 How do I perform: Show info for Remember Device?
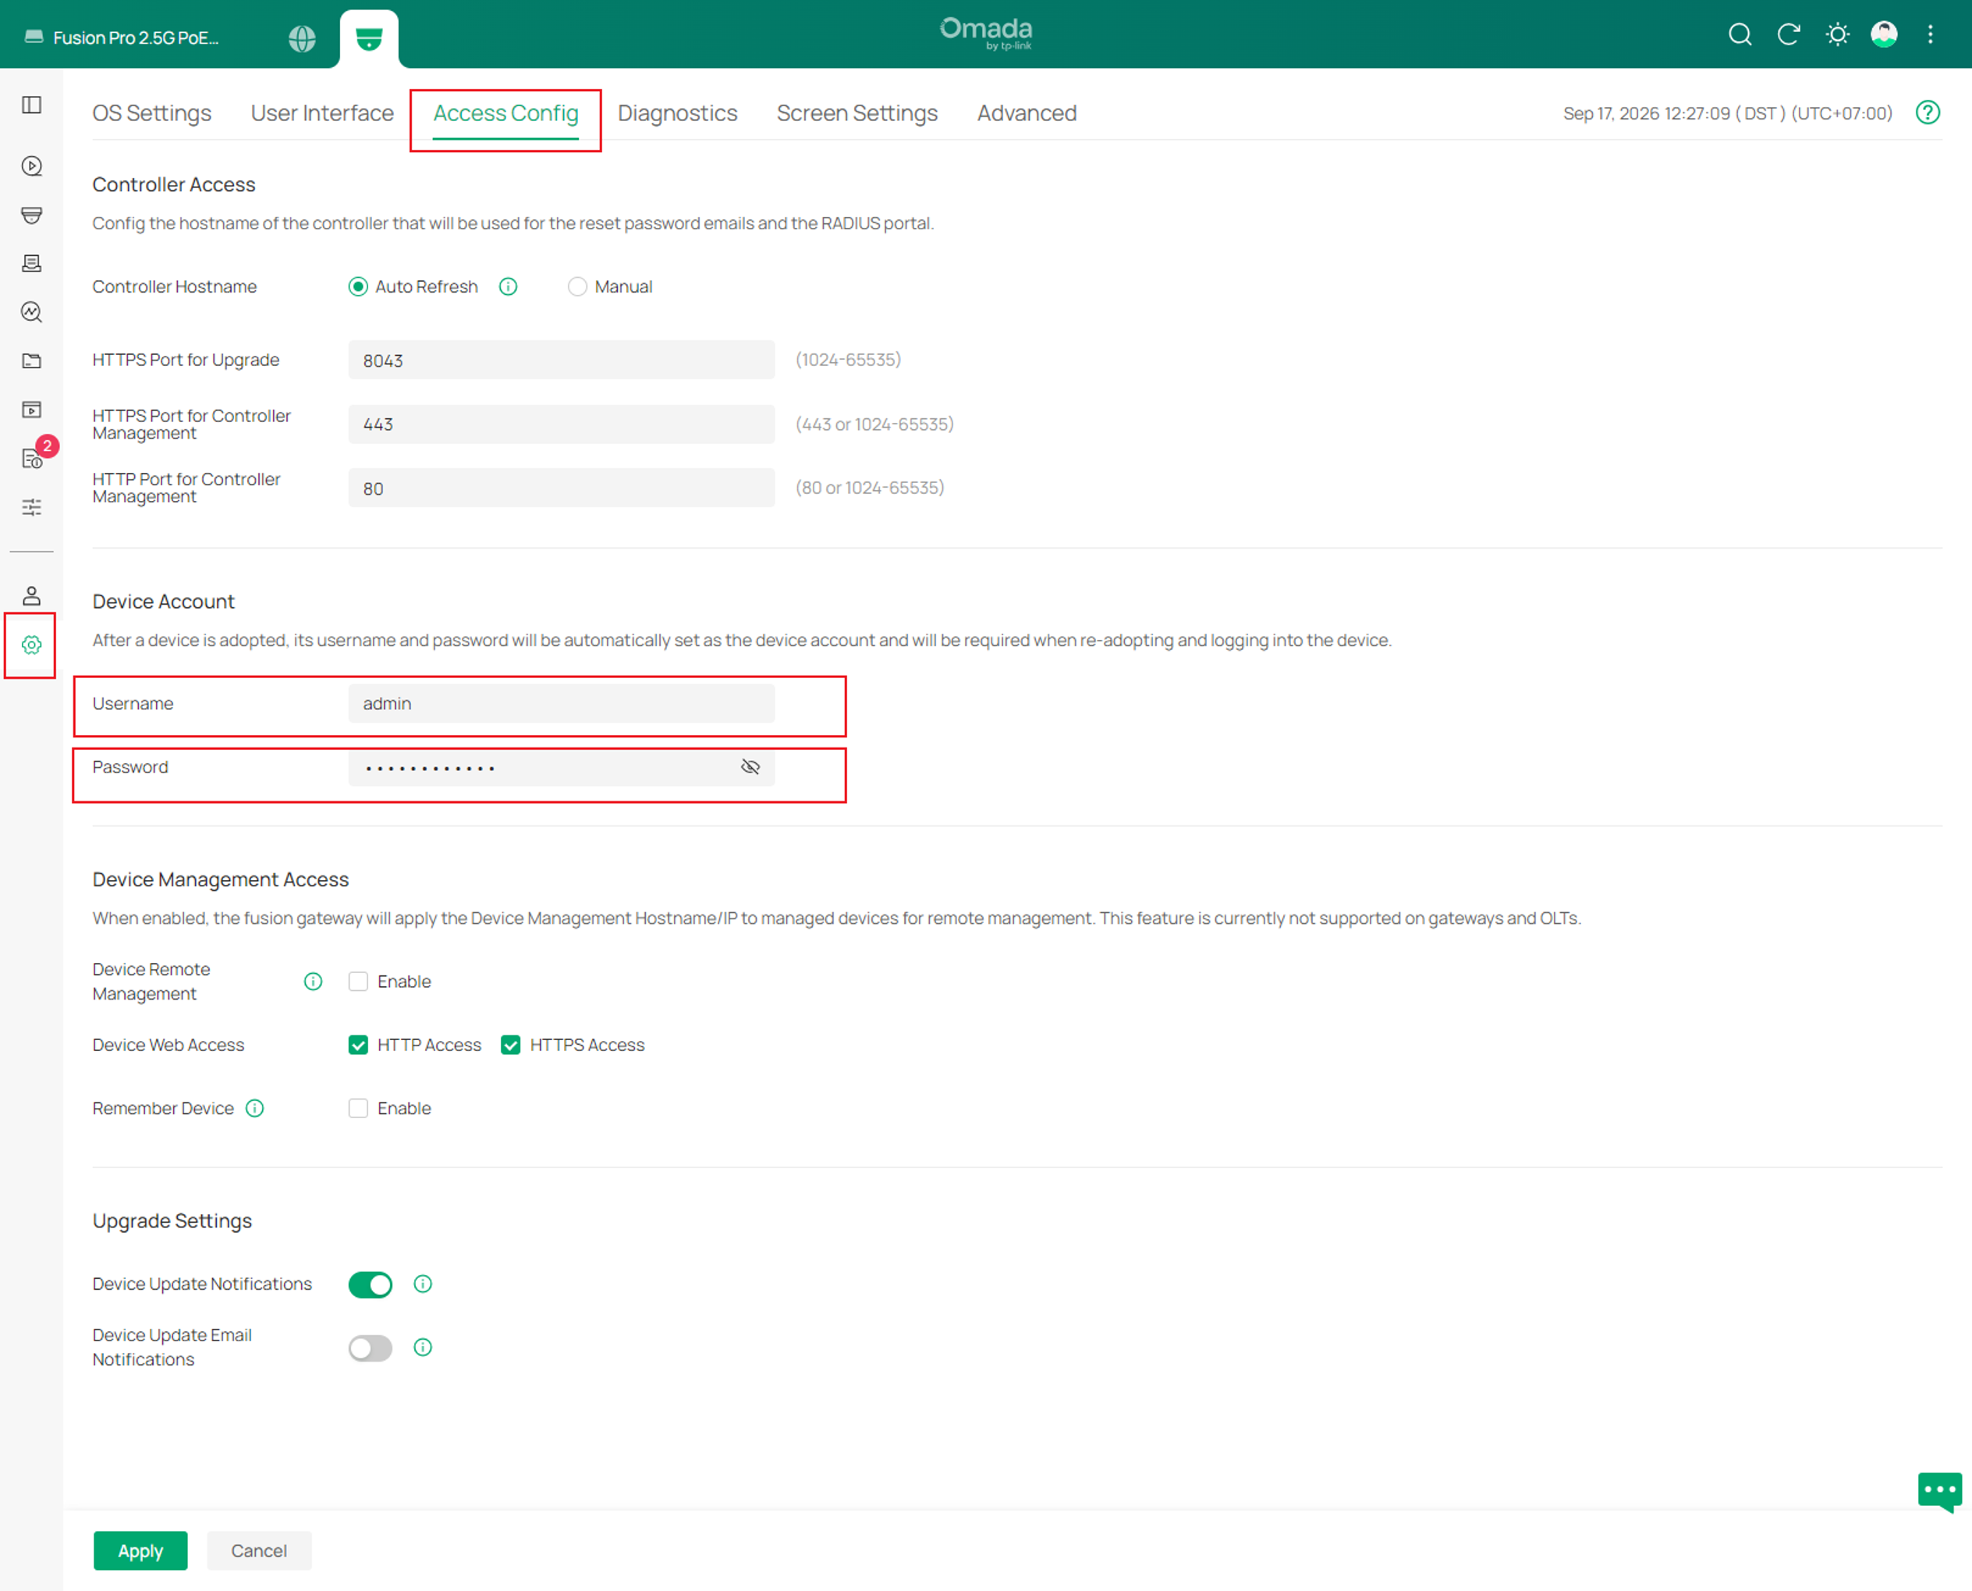[255, 1108]
